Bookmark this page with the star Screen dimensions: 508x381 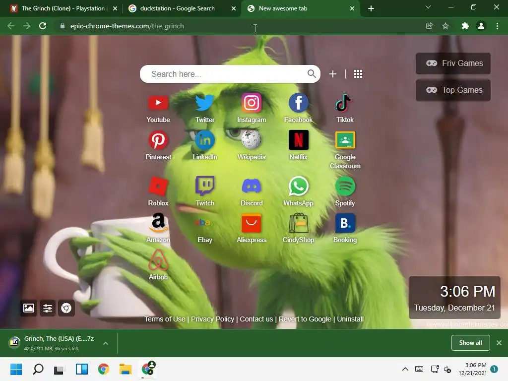click(445, 26)
